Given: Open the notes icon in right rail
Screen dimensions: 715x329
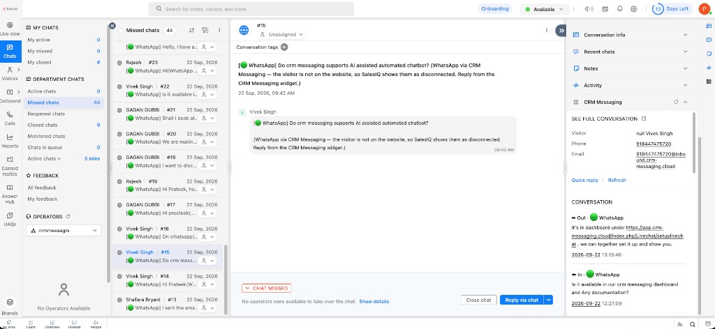Looking at the screenshot, I should (709, 54).
